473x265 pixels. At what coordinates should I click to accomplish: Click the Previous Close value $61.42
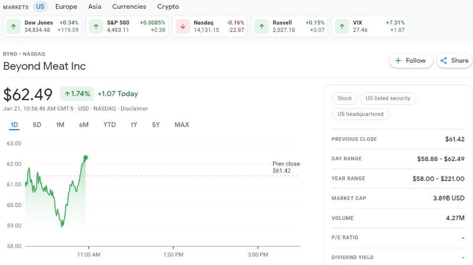pos(455,139)
